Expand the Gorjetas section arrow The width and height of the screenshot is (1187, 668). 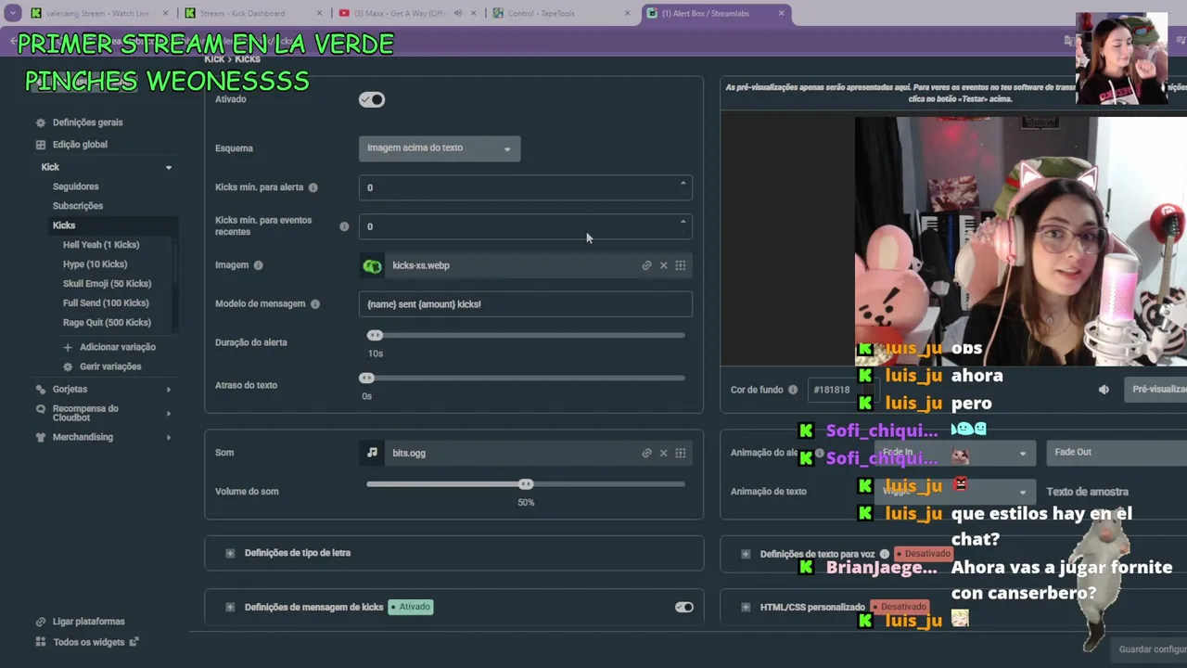[168, 390]
